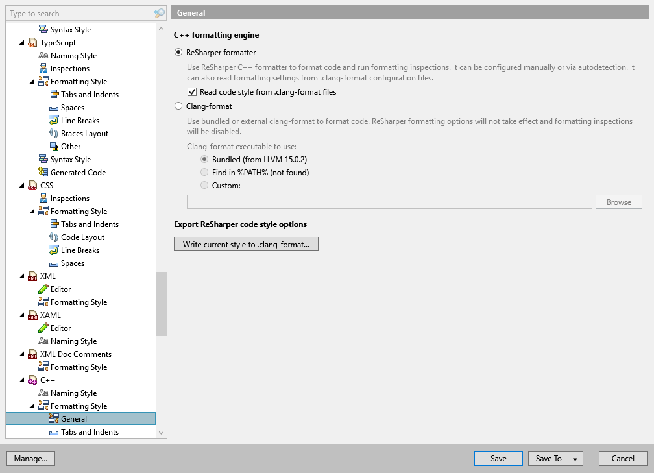Open CSS Tabs and Indents page
The image size is (654, 473).
[90, 224]
